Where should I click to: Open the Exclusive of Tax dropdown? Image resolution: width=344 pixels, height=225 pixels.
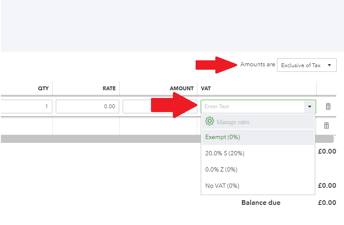click(x=307, y=65)
